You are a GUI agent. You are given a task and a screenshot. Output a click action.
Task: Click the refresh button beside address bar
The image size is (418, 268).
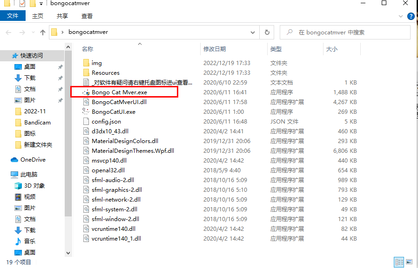(x=267, y=33)
